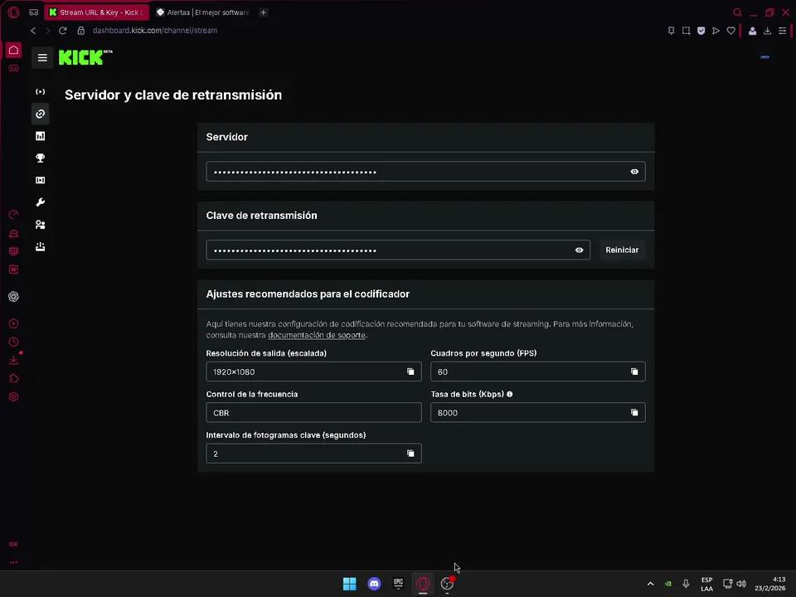Switch to the Stream URL & Key tab

[96, 12]
